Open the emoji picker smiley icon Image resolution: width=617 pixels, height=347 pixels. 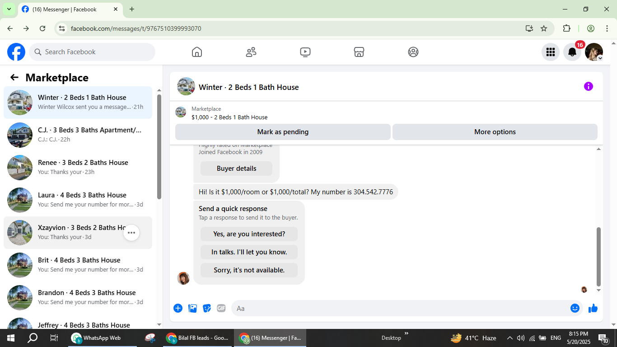575,308
